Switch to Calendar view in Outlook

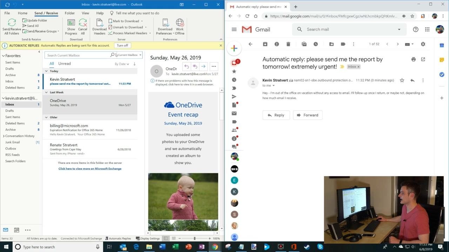(x=16, y=230)
